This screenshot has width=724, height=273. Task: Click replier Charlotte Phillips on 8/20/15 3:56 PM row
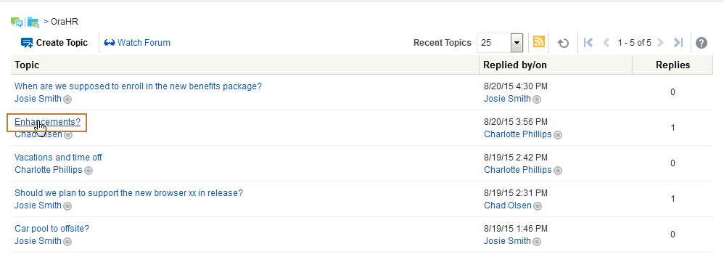(518, 134)
